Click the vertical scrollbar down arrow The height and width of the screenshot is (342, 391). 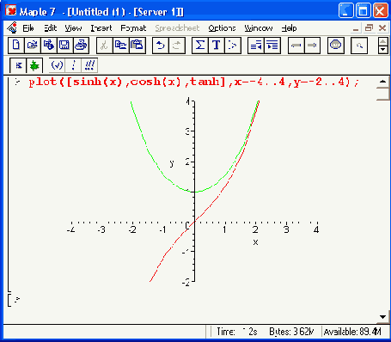382,317
